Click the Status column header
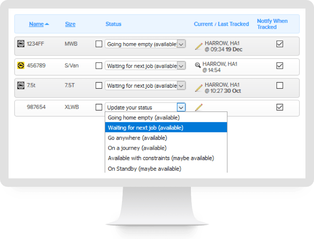Image resolution: width=314 pixels, height=239 pixels. click(x=113, y=24)
